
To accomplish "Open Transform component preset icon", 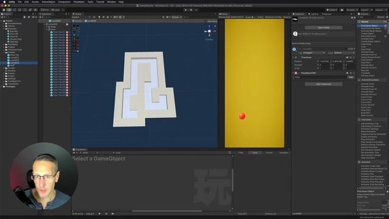I will [x=351, y=57].
